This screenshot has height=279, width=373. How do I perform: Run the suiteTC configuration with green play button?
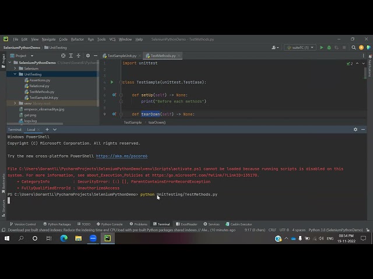click(321, 48)
